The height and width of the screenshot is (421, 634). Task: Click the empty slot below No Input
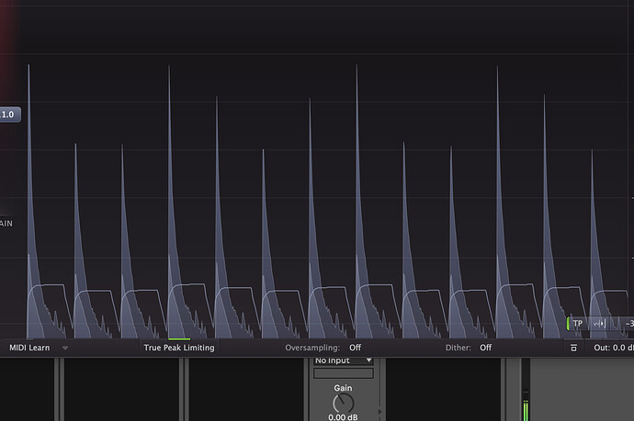[x=344, y=373]
